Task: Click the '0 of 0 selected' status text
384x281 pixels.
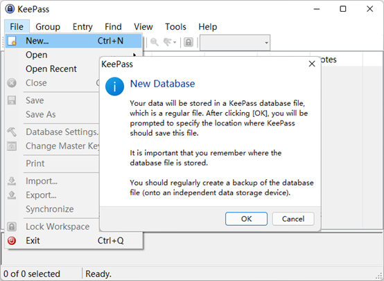Action: point(32,274)
